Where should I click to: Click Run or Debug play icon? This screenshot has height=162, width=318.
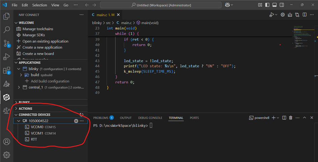[x=271, y=14]
